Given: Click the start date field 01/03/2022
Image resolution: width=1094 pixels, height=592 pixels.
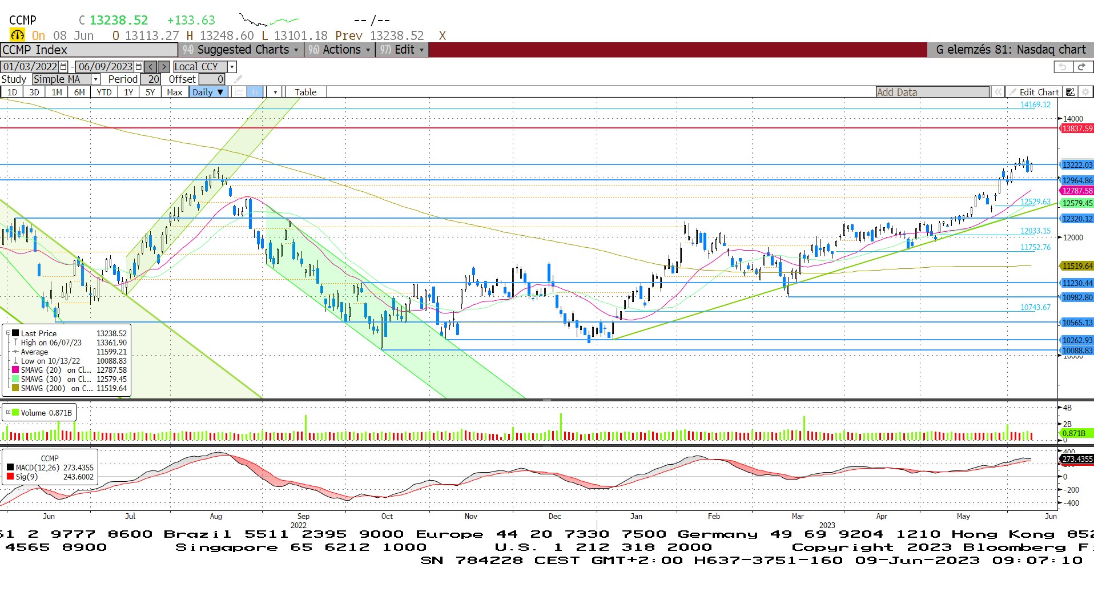Looking at the screenshot, I should [30, 67].
